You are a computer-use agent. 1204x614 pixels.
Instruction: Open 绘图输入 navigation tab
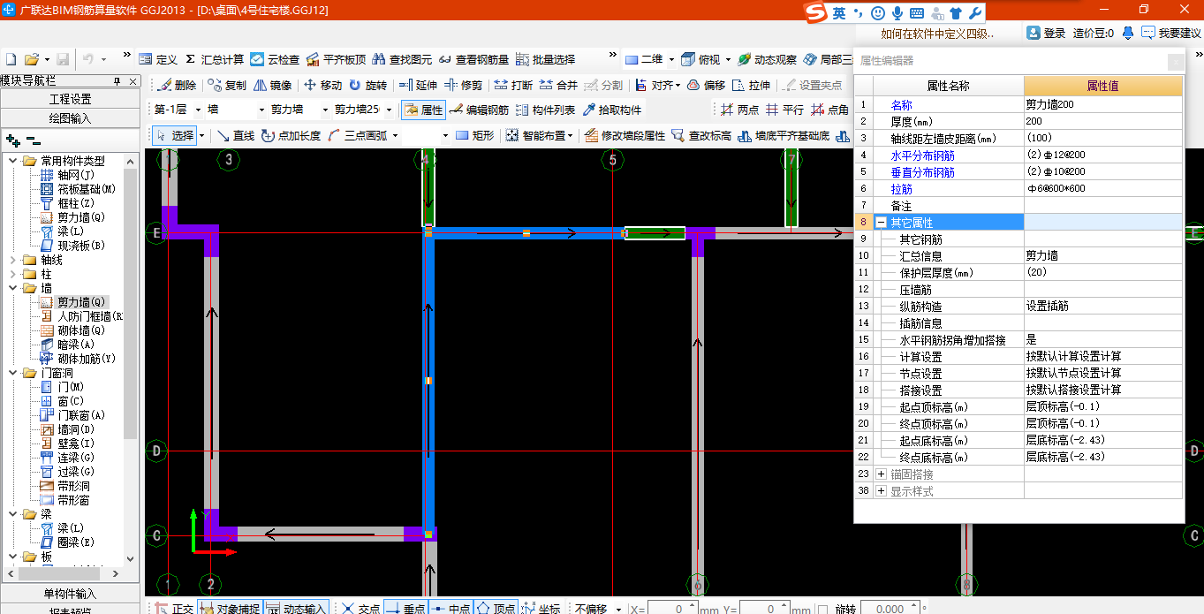[71, 118]
